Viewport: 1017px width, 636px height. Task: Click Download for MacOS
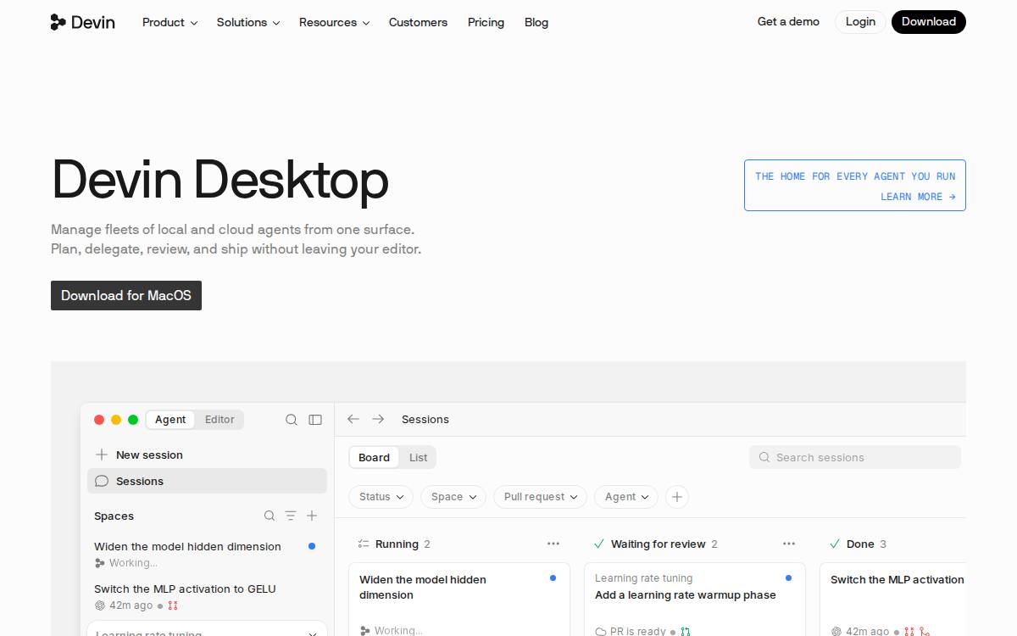126,296
